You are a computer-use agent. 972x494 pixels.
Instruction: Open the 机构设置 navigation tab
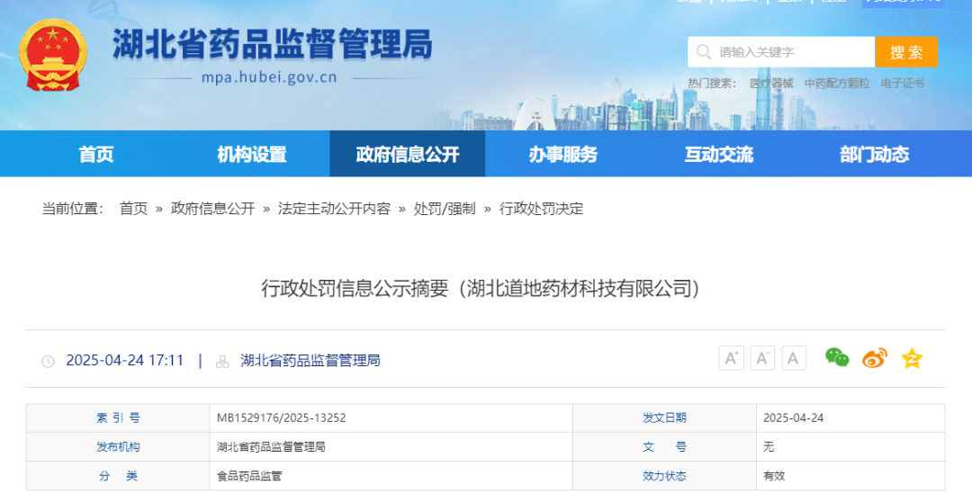pyautogui.click(x=252, y=154)
